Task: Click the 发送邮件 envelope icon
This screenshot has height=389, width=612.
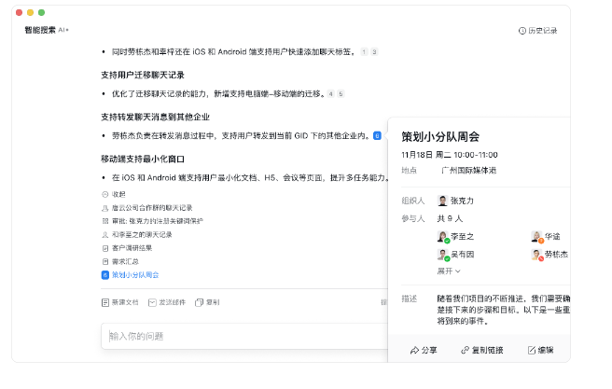Action: click(x=151, y=302)
